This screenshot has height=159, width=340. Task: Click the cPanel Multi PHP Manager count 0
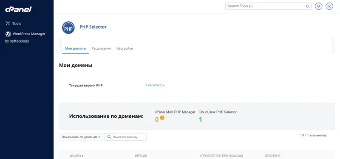click(157, 119)
